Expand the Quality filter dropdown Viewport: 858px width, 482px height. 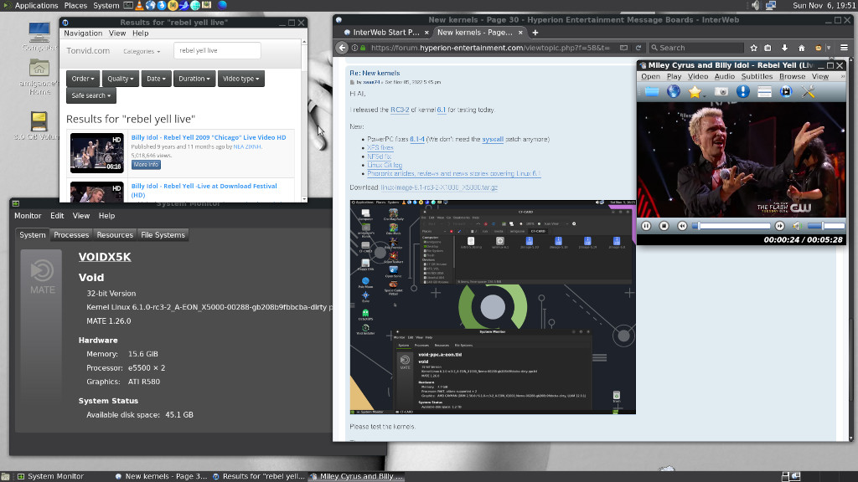click(121, 79)
